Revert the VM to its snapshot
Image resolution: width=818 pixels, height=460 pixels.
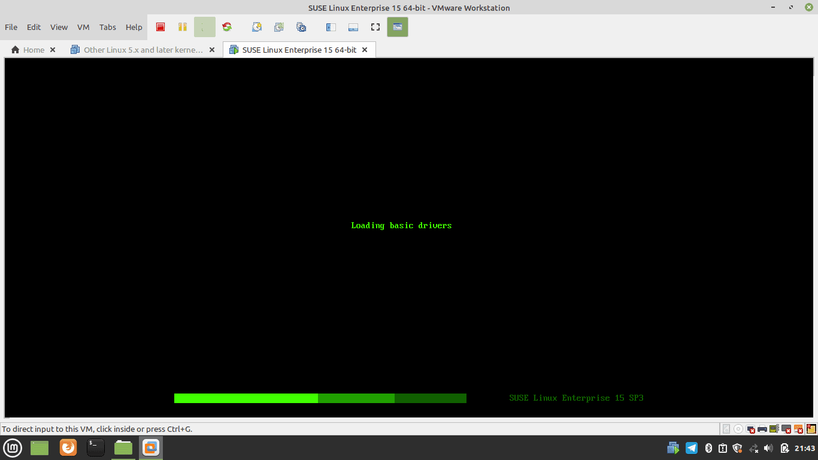tap(279, 27)
